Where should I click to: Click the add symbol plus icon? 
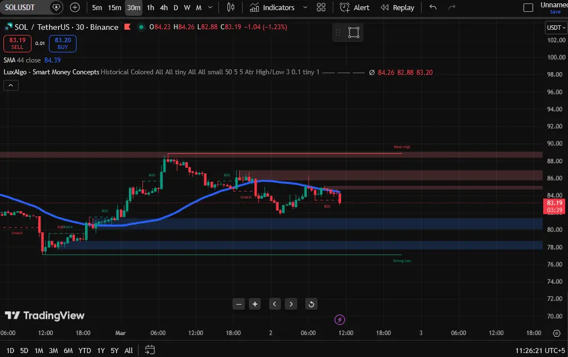[x=75, y=7]
